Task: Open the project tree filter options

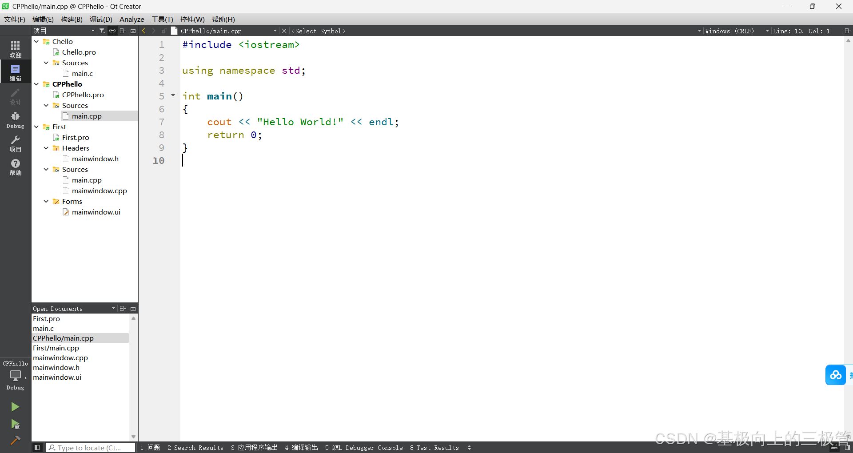Action: [x=102, y=31]
